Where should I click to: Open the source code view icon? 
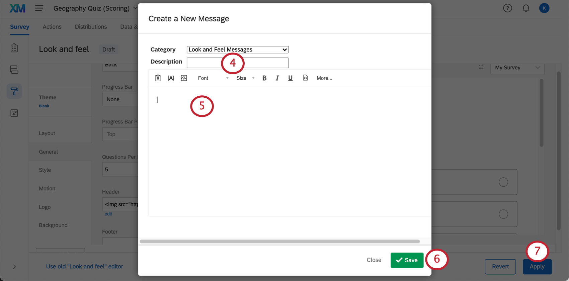[305, 78]
